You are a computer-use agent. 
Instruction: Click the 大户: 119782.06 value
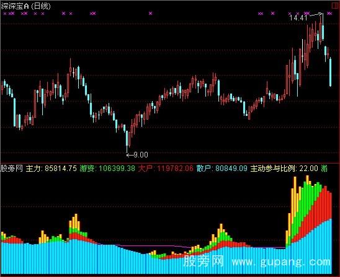[x=166, y=169]
